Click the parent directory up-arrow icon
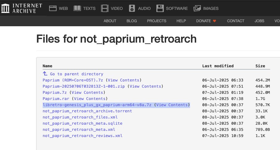 point(45,73)
